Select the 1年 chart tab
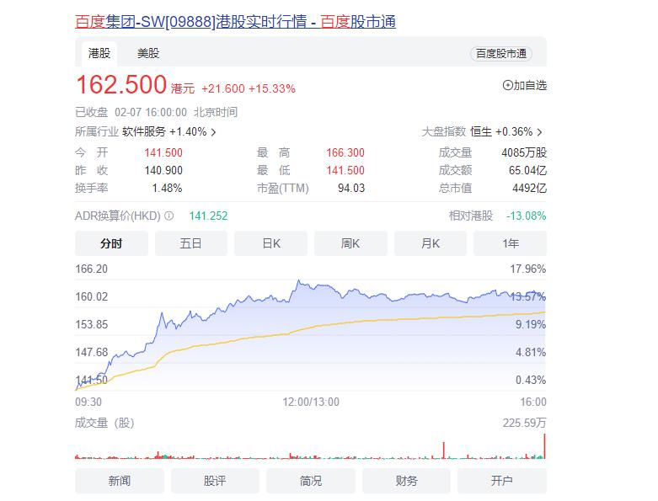 tap(510, 243)
